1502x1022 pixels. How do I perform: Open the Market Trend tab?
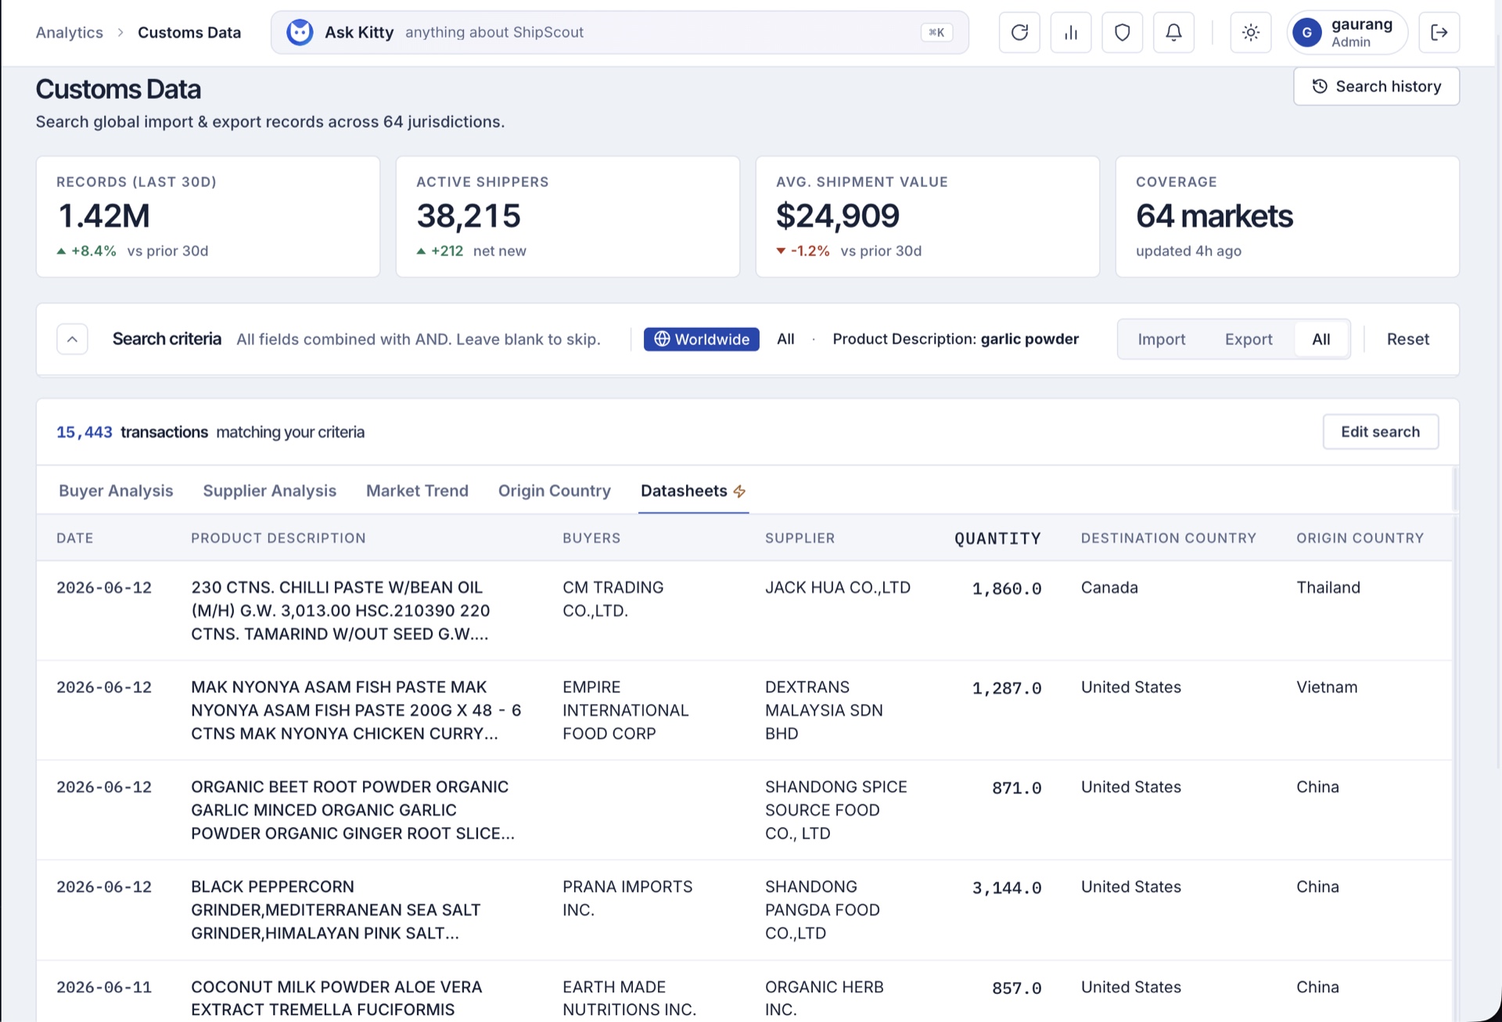(417, 491)
